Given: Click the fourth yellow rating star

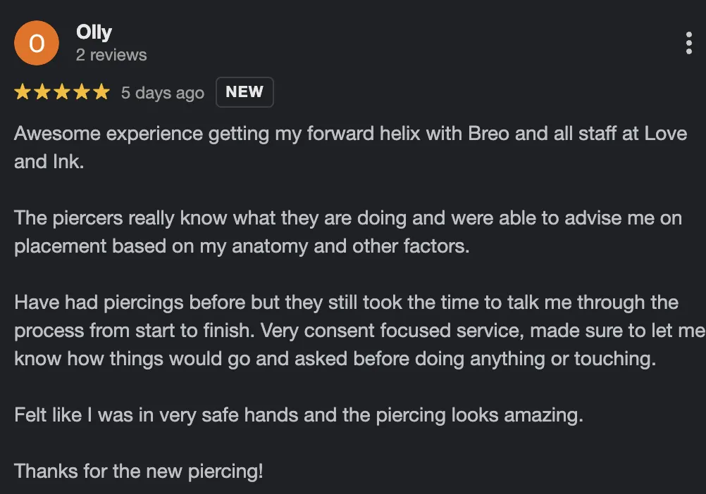Looking at the screenshot, I should click(x=82, y=92).
